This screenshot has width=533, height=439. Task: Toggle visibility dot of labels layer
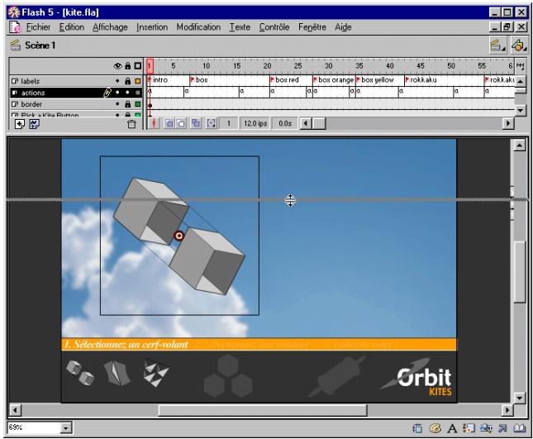(x=117, y=81)
